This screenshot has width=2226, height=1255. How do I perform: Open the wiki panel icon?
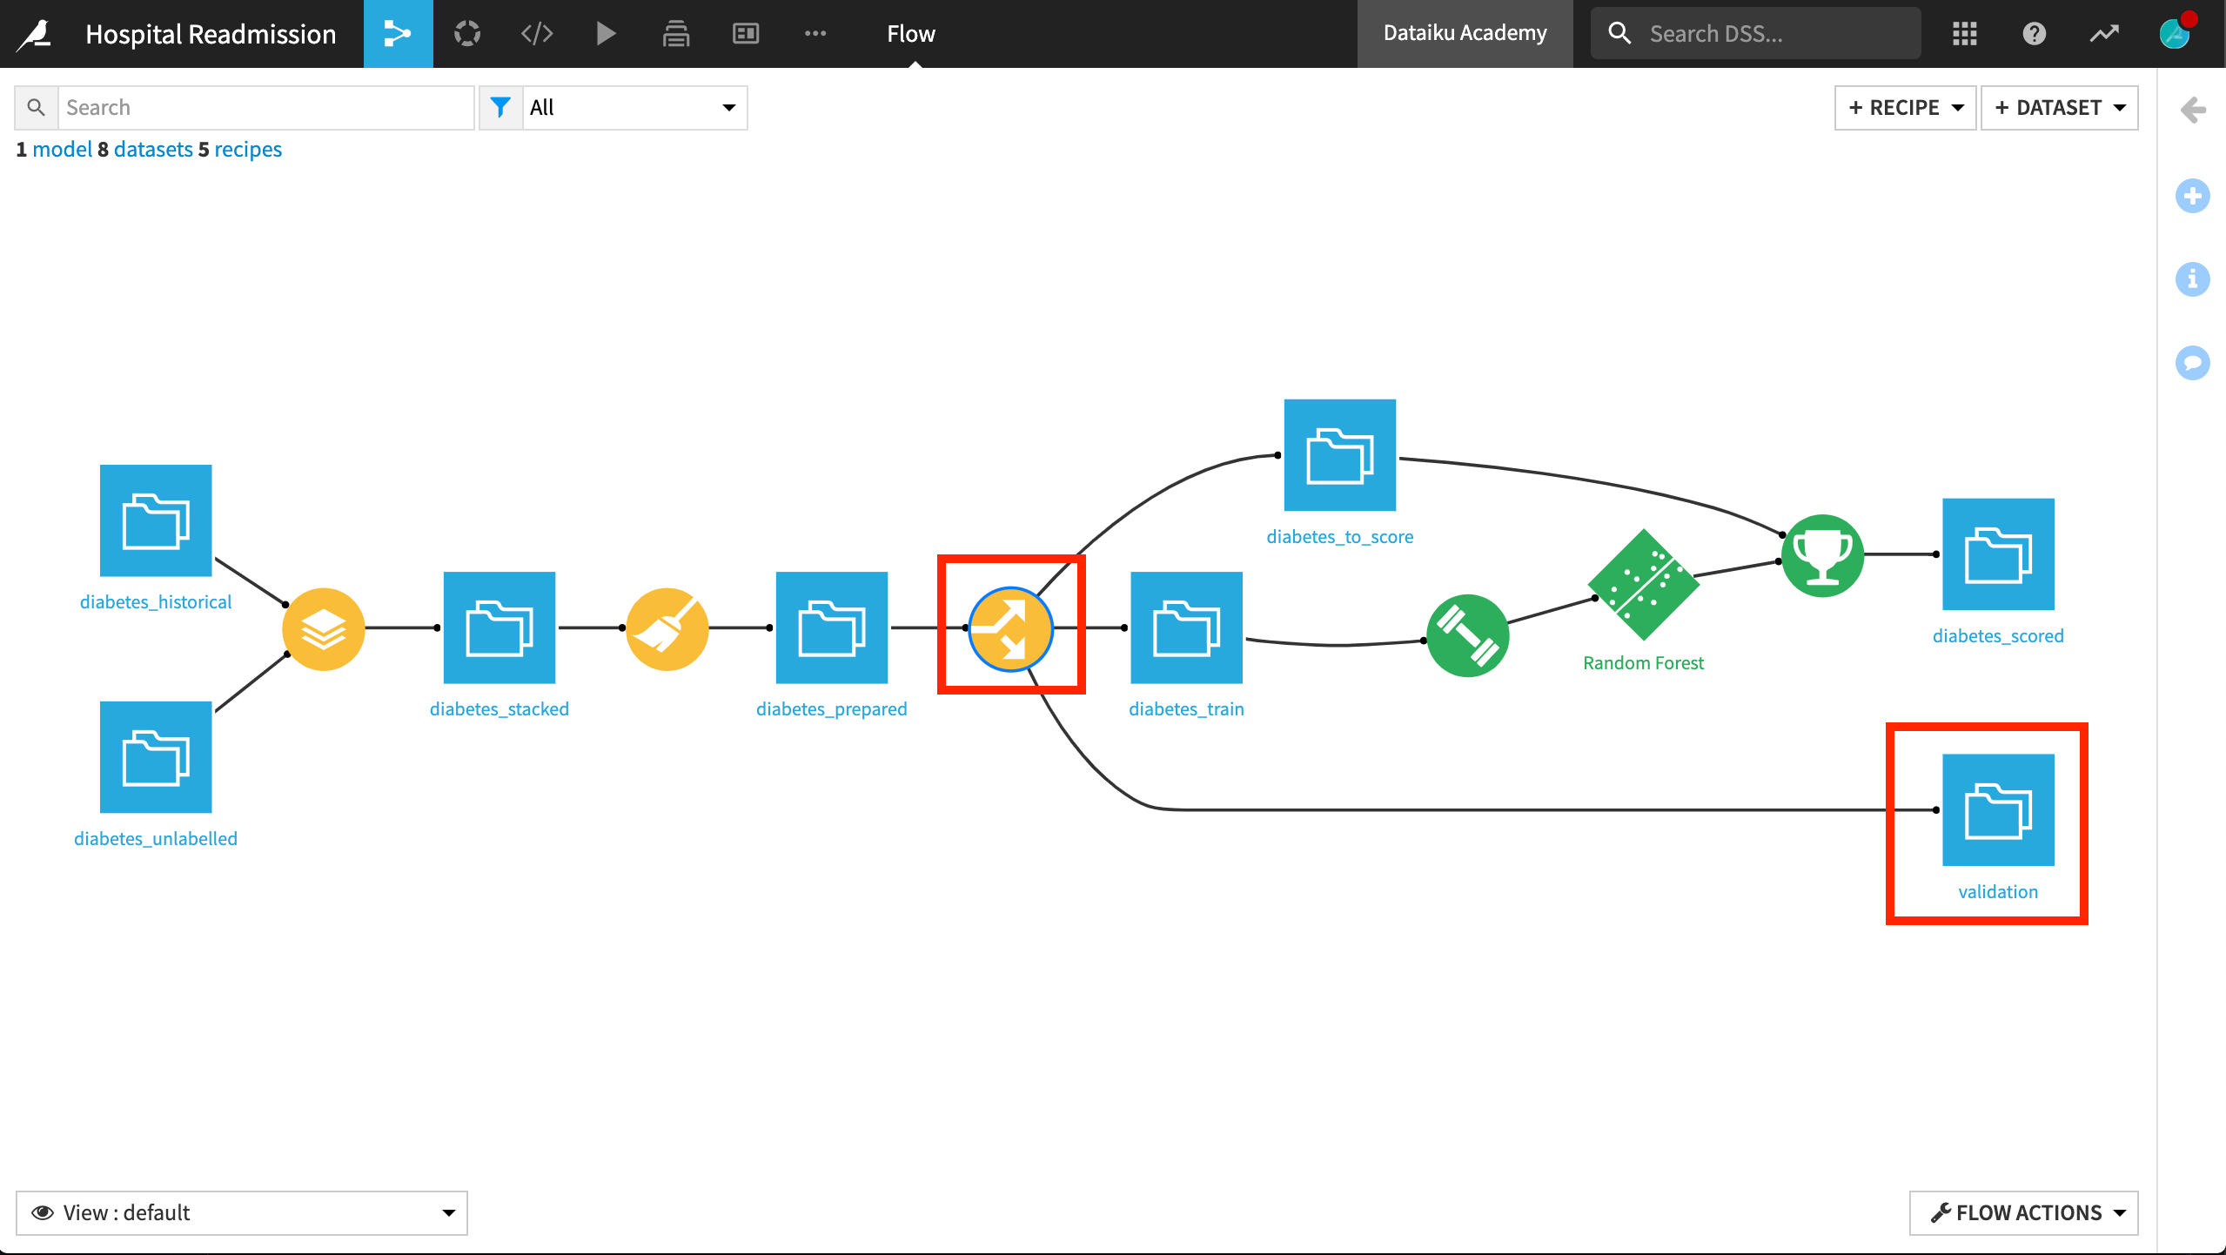[x=746, y=34]
